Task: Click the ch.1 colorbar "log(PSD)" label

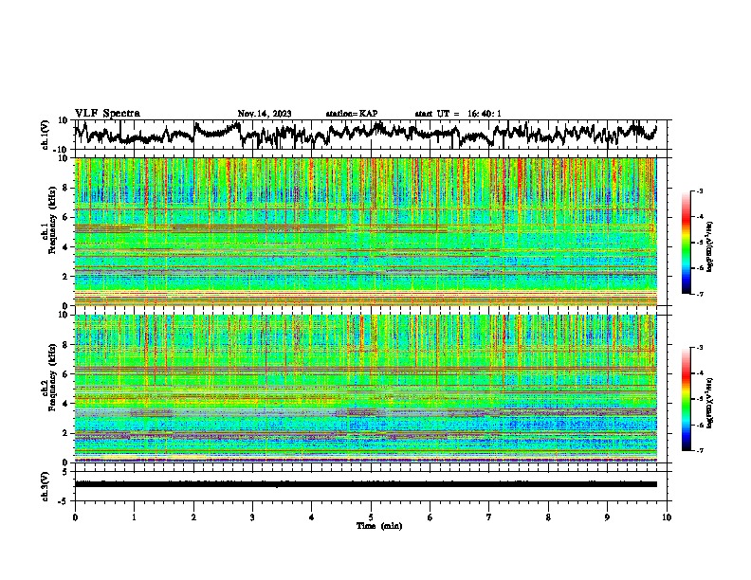Action: pos(710,246)
